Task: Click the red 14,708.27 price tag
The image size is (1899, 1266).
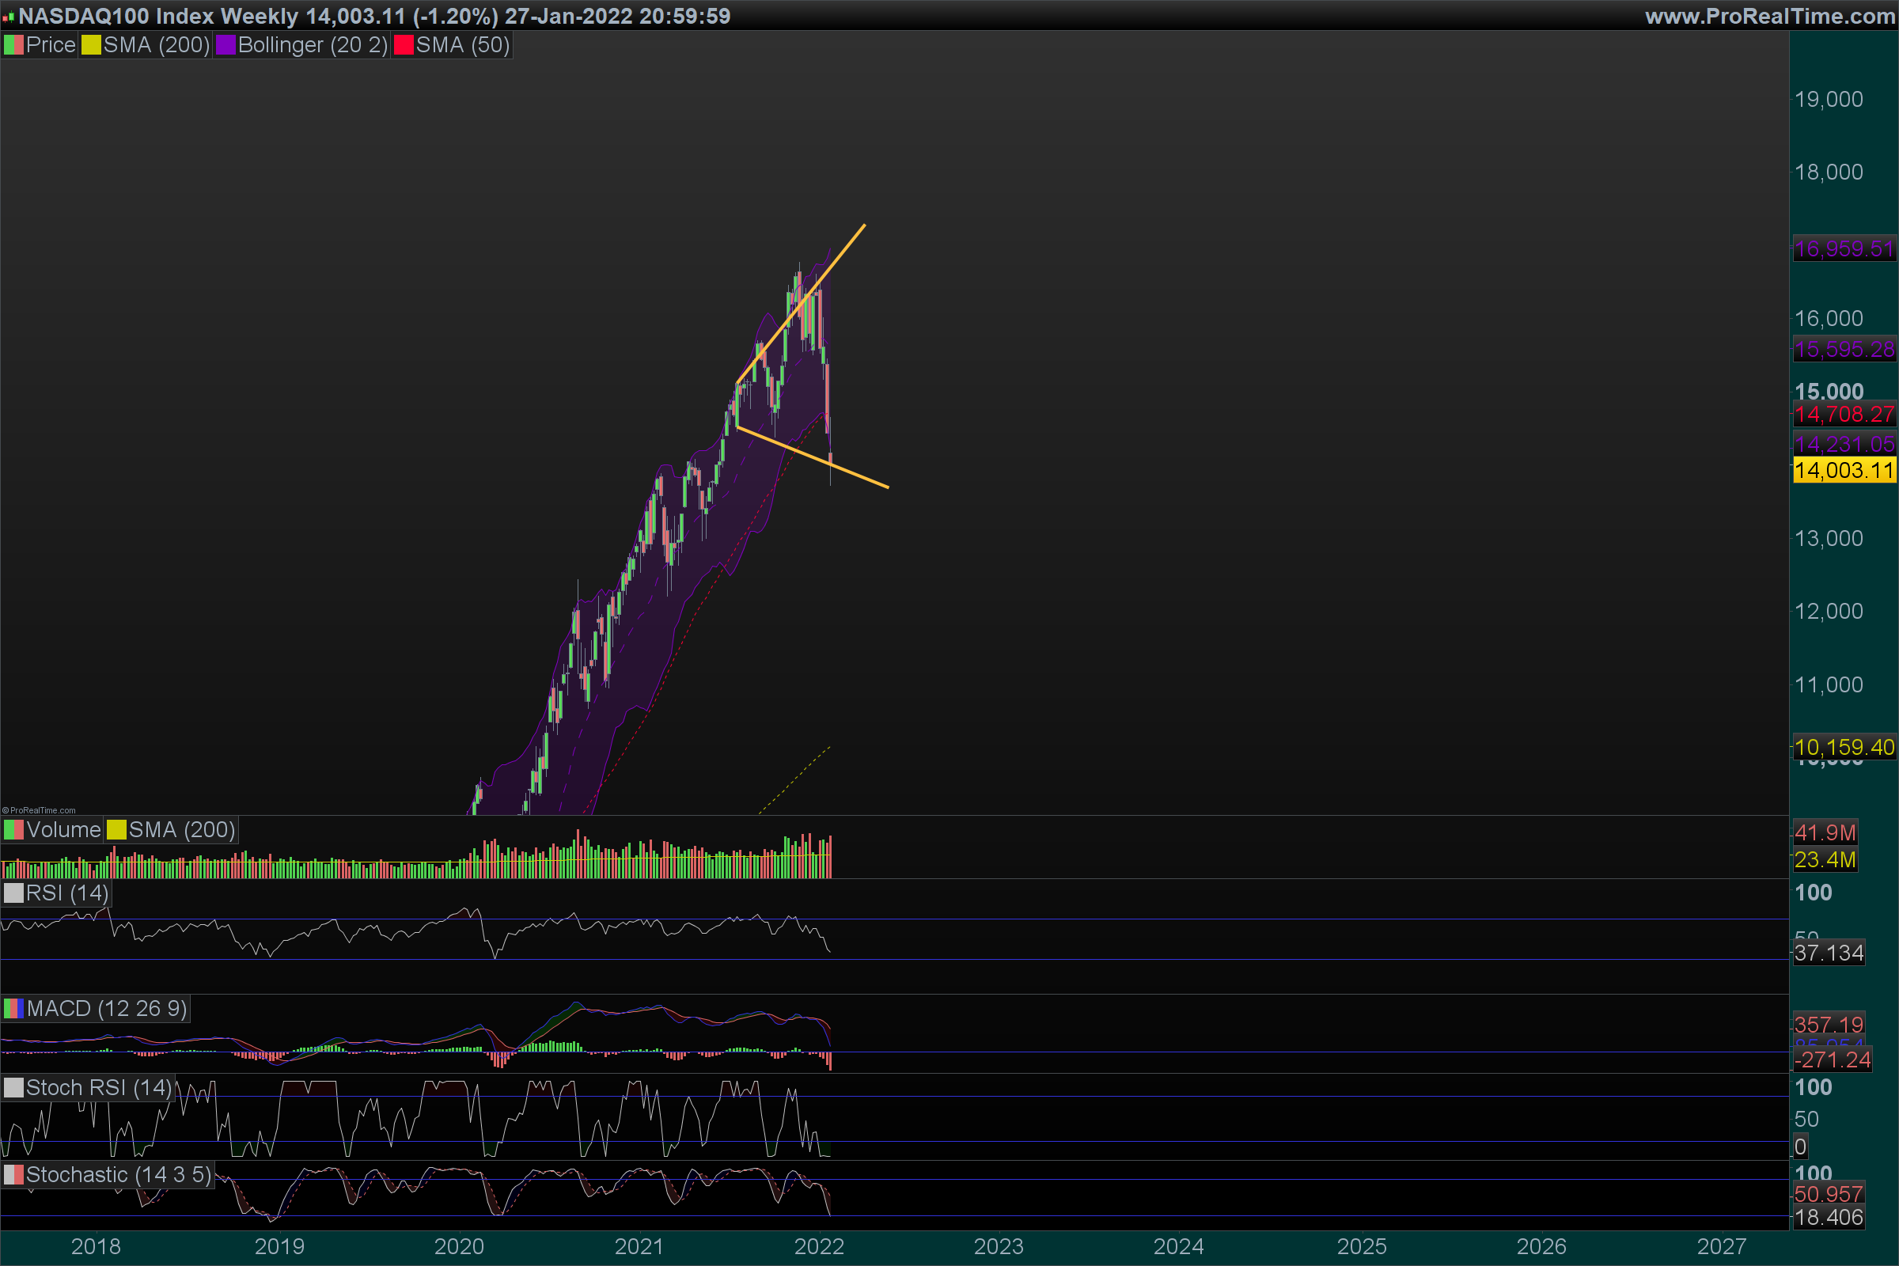Action: 1844,414
